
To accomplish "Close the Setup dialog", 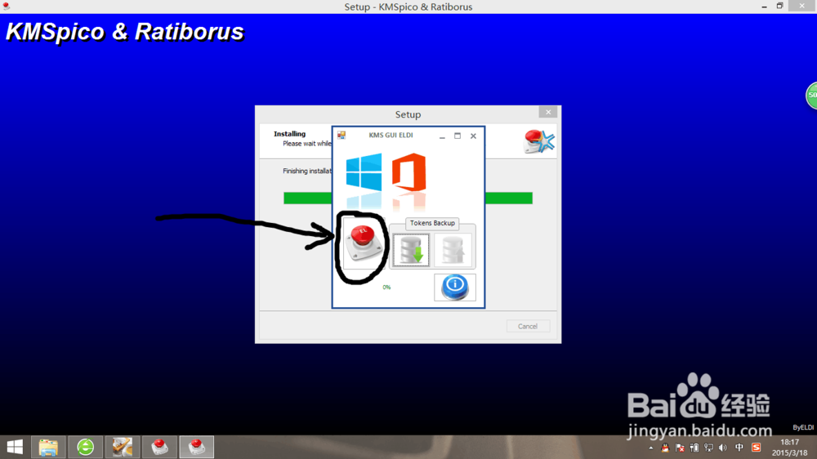I will click(548, 112).
